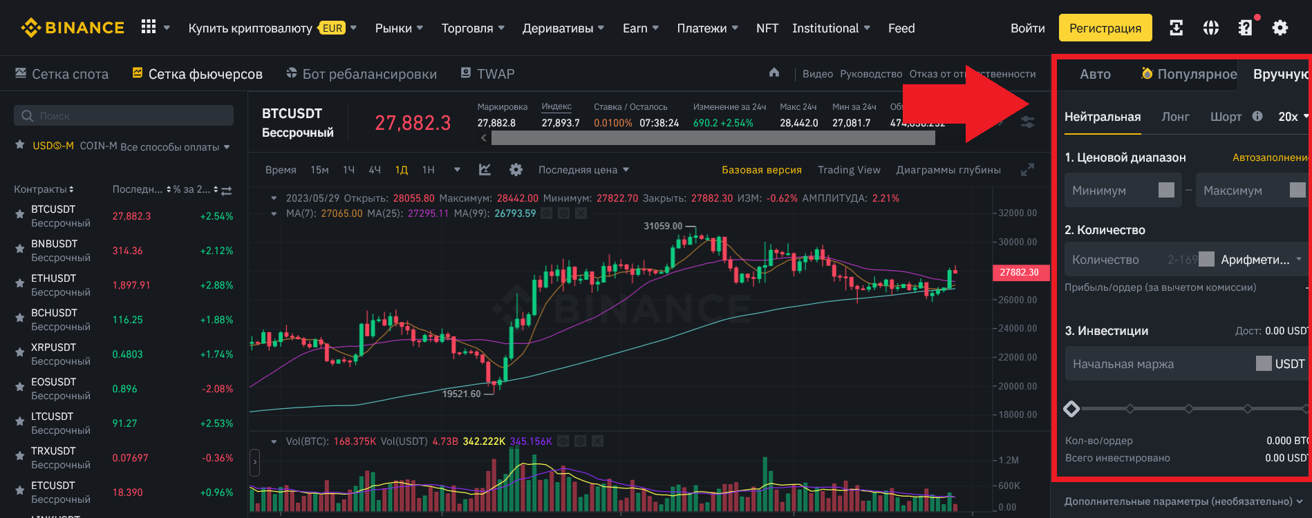Choose the Лонг direction
This screenshot has height=518, width=1312.
[1175, 117]
